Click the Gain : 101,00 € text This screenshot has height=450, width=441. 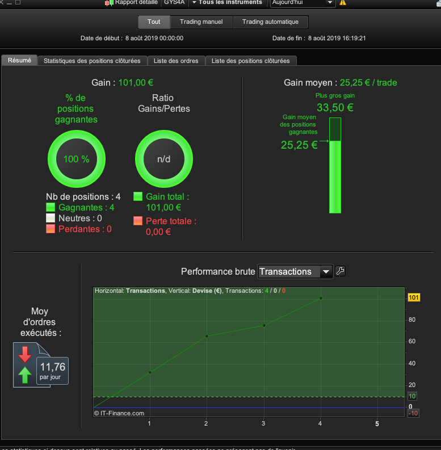[122, 83]
